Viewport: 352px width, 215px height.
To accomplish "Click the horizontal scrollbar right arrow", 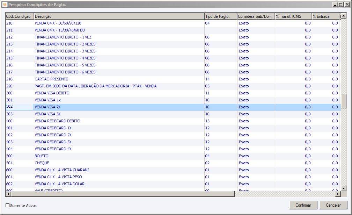I will click(338, 194).
